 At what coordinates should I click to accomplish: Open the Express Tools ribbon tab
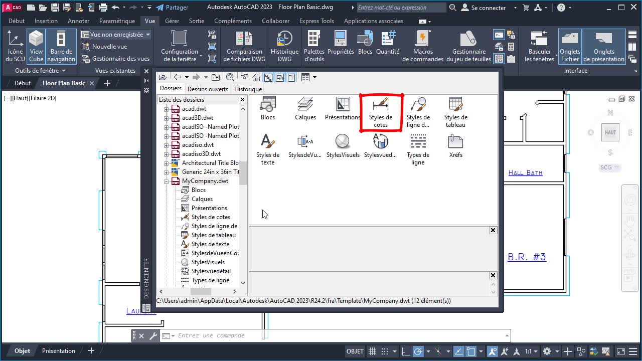(316, 21)
